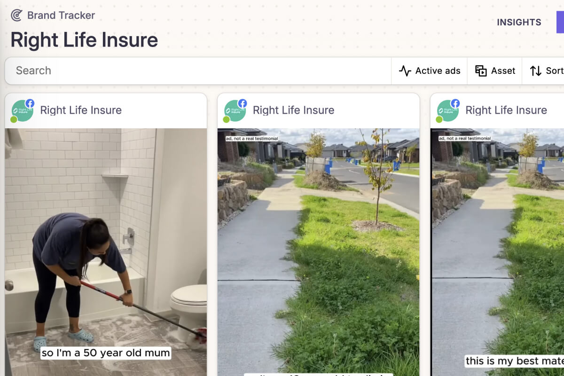Open the second card's sidewalk video thumbnail
The width and height of the screenshot is (564, 376).
pyautogui.click(x=318, y=252)
